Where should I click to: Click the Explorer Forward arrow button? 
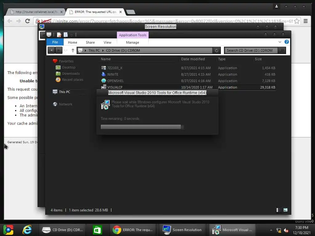point(58,50)
